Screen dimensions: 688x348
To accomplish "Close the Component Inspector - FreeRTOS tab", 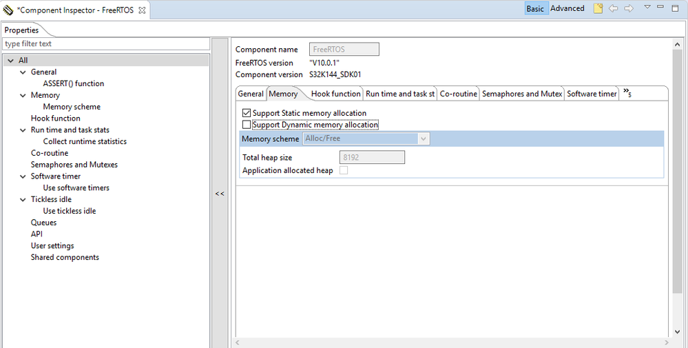I will pos(142,10).
